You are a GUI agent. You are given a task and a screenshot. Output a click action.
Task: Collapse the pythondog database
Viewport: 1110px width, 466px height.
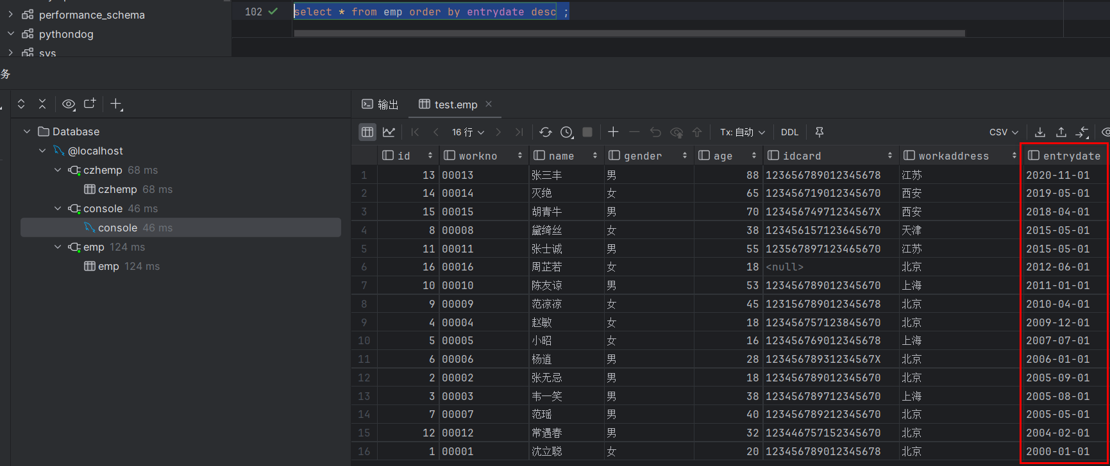click(11, 33)
